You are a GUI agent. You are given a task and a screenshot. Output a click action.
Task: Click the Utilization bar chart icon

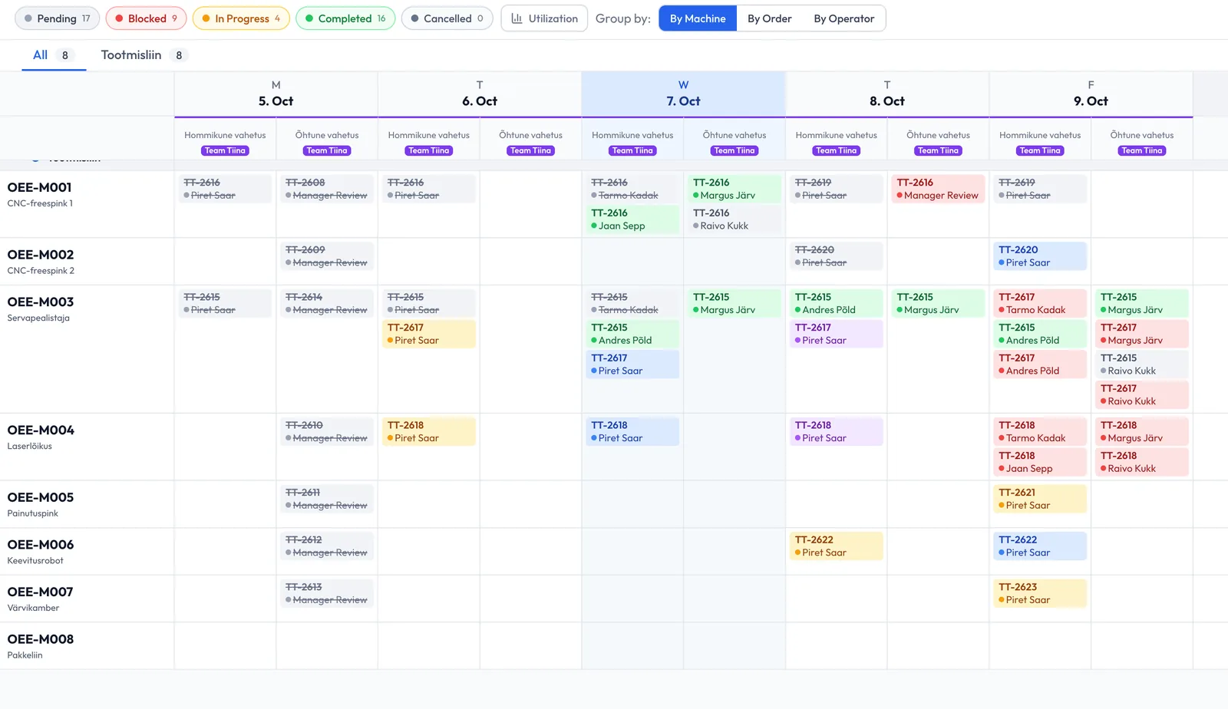pyautogui.click(x=517, y=18)
